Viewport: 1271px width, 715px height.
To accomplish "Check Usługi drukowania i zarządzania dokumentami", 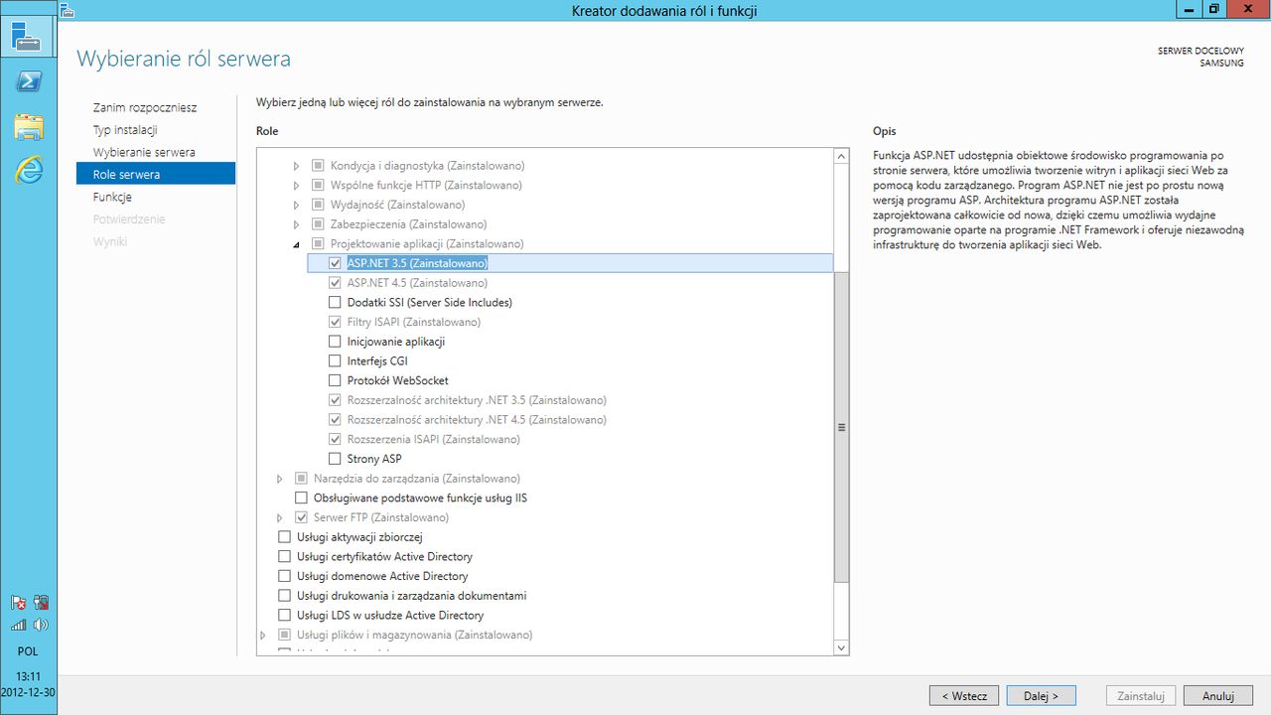I will click(285, 596).
